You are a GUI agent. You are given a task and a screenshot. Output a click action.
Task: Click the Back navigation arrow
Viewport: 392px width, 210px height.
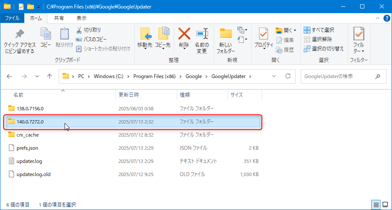pyautogui.click(x=9, y=76)
